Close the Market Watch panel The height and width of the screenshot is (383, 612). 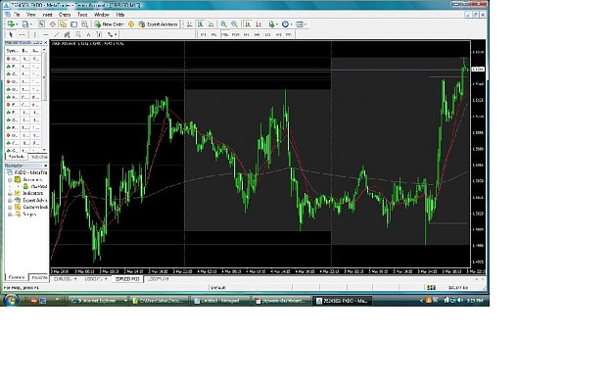point(46,42)
